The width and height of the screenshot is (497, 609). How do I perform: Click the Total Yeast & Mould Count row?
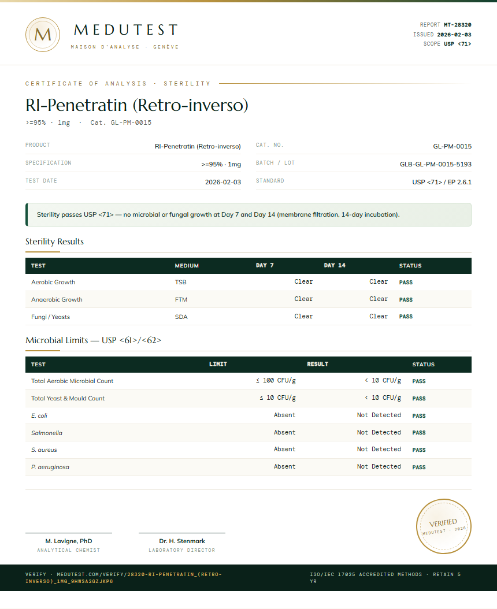pyautogui.click(x=248, y=399)
